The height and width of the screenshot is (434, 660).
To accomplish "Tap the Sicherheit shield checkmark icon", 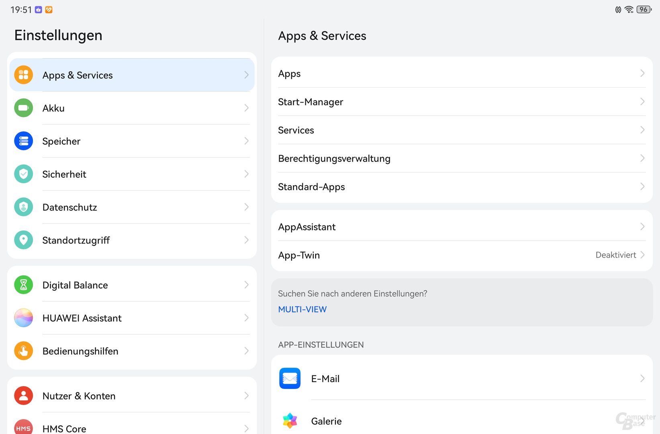I will point(24,174).
